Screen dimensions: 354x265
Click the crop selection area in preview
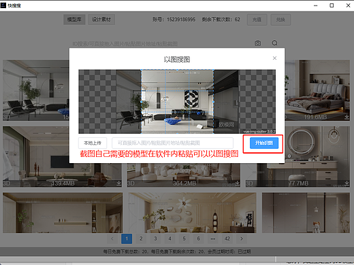pyautogui.click(x=178, y=101)
